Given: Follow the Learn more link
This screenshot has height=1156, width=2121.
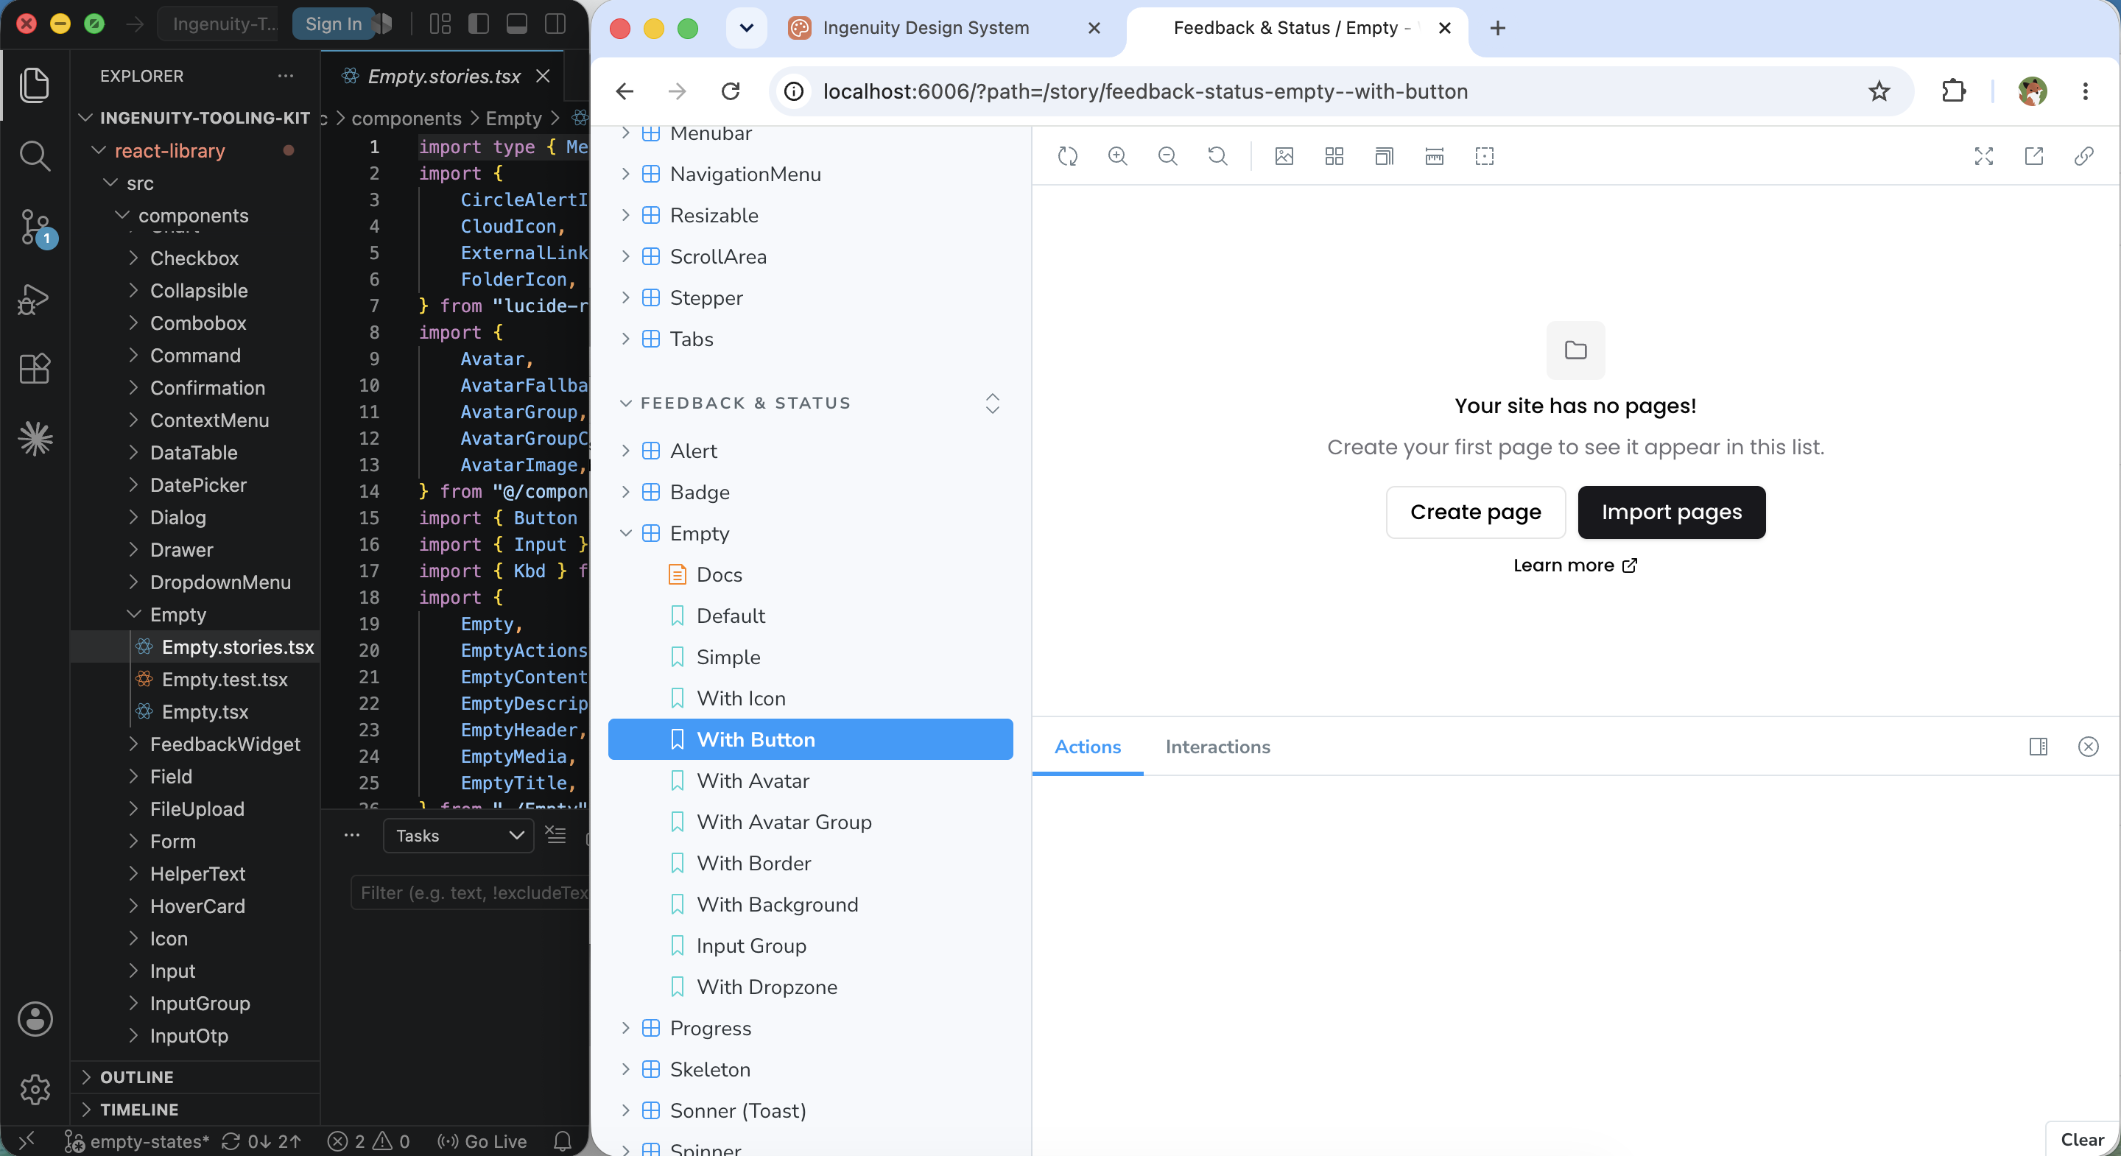Looking at the screenshot, I should pyautogui.click(x=1575, y=565).
